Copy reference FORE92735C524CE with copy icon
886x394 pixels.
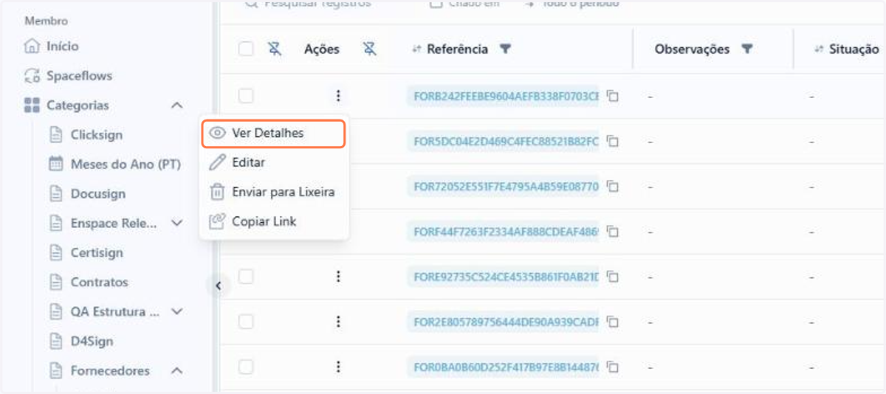click(612, 277)
